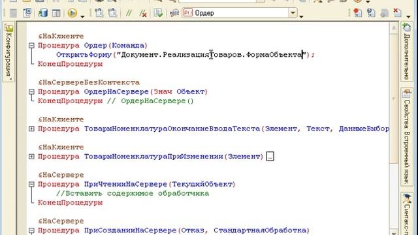Click the remove breakpoints icon with red X

click(x=397, y=13)
